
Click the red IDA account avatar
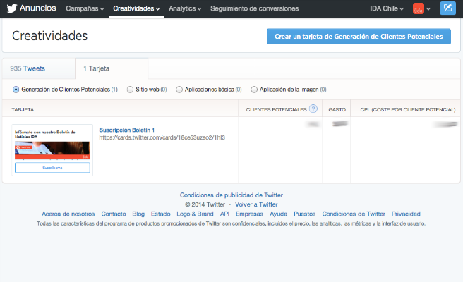pos(418,8)
